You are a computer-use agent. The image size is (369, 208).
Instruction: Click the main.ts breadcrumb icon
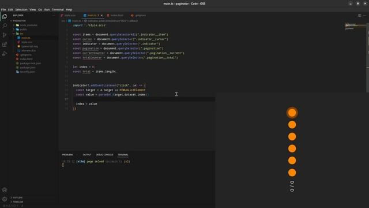click(x=70, y=21)
